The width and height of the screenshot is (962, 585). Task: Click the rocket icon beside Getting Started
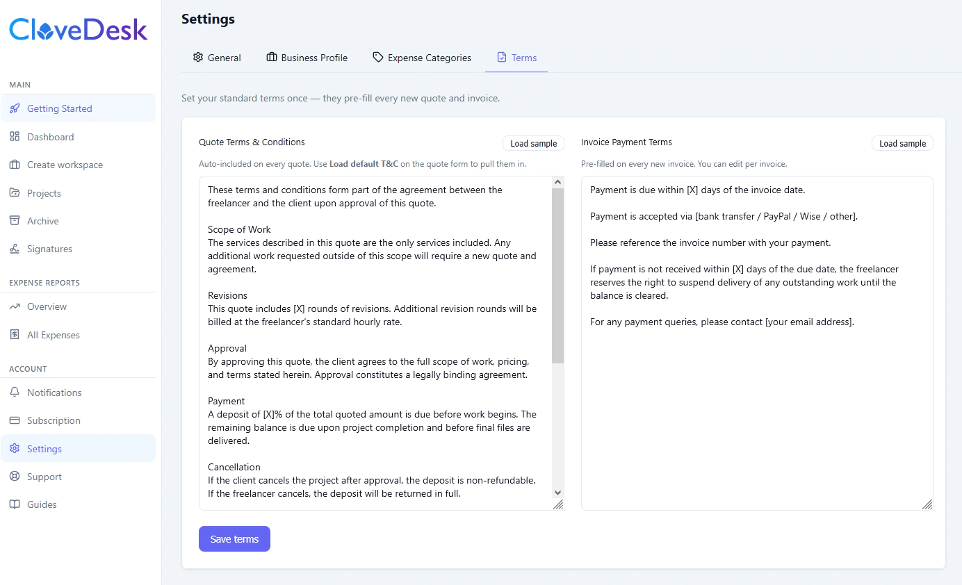click(x=15, y=108)
